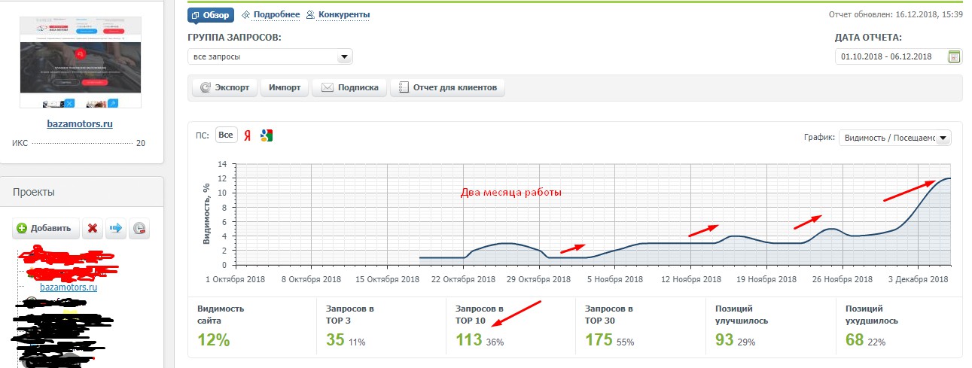This screenshot has height=368, width=972.
Task: Click the Запросов в TOP 3 value 35
Action: pyautogui.click(x=336, y=340)
